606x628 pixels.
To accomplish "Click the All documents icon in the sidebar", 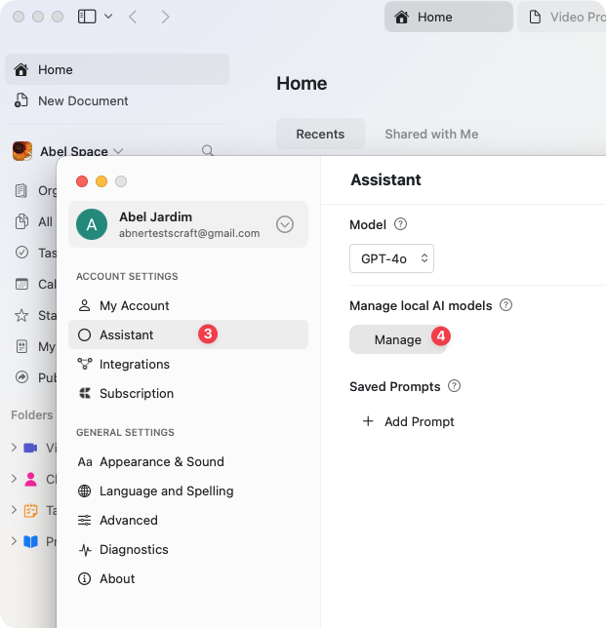I will point(21,221).
